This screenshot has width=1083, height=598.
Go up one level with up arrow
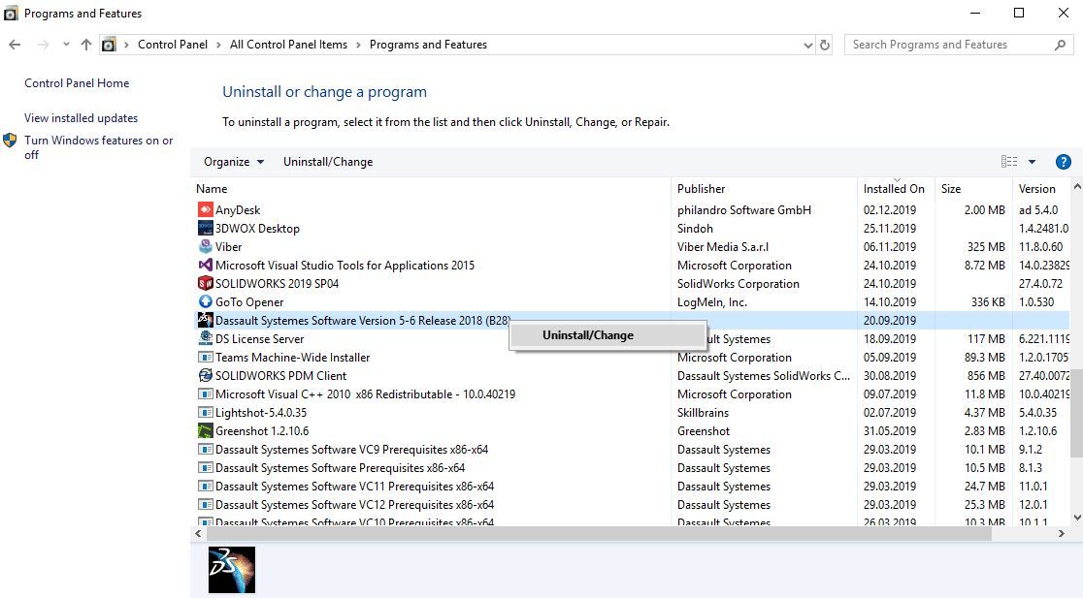tap(86, 45)
